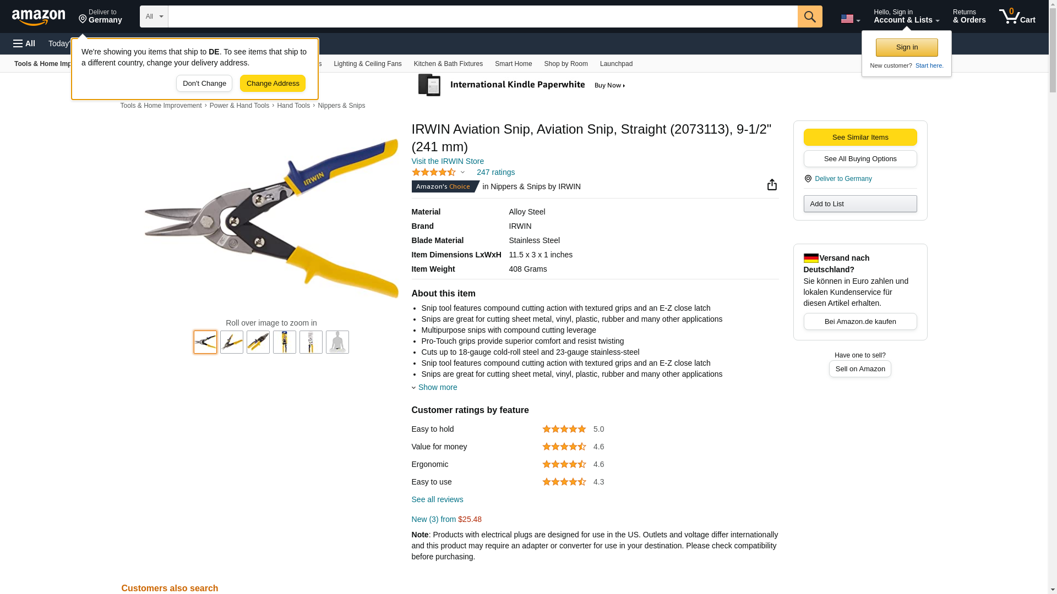Click the share icon near product details

(x=772, y=185)
